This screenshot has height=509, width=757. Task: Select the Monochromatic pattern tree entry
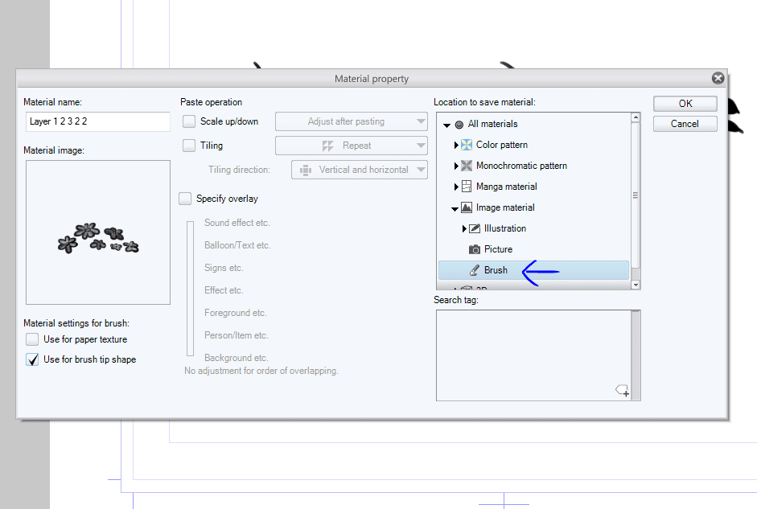(x=533, y=166)
